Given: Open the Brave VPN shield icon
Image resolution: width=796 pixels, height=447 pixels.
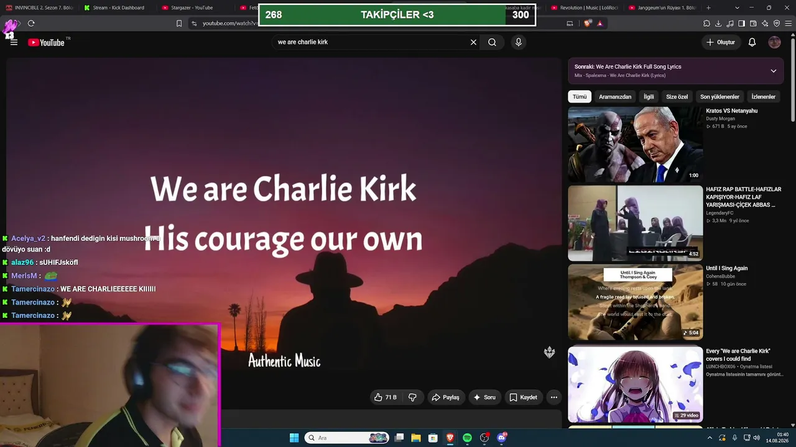Looking at the screenshot, I should pyautogui.click(x=777, y=24).
